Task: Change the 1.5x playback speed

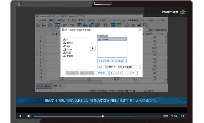Action: (174, 116)
